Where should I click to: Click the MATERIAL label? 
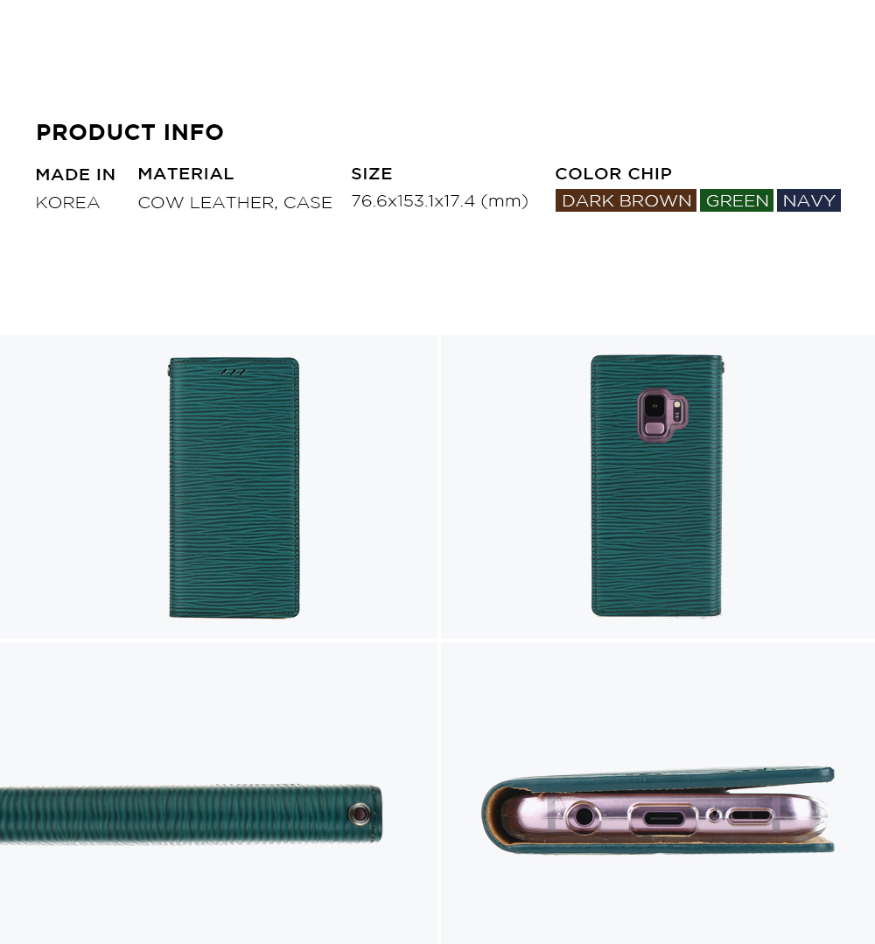coord(185,174)
